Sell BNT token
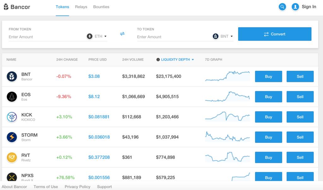This screenshot has height=190, width=323. point(300,76)
